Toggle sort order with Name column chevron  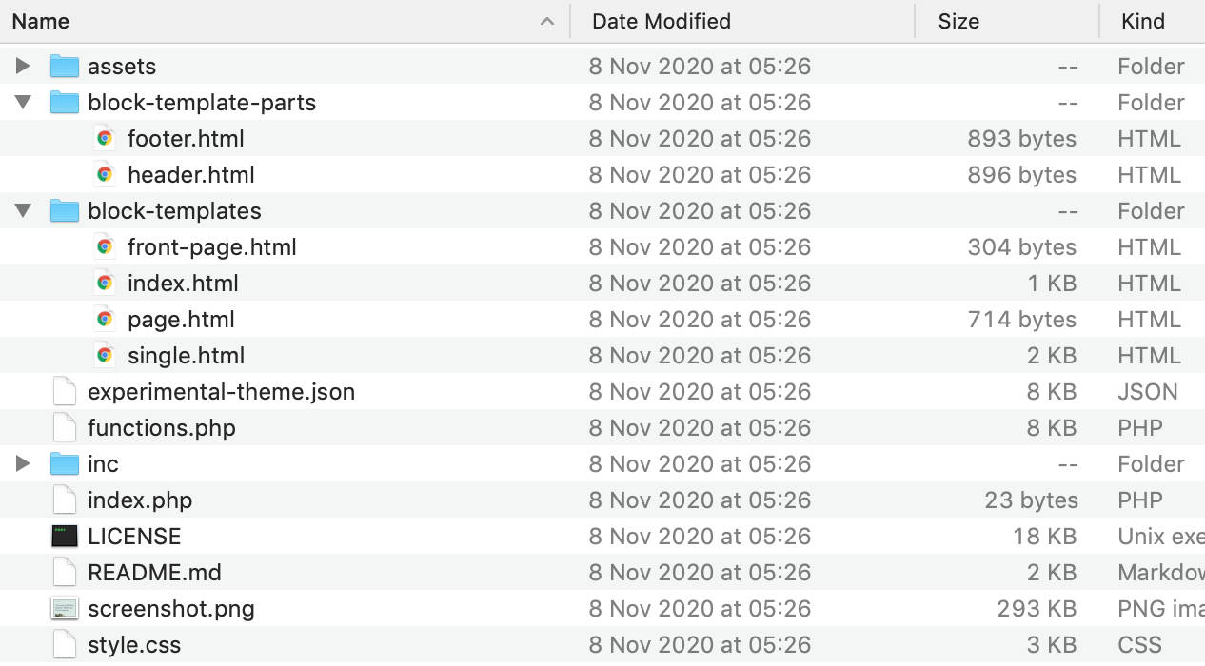click(x=546, y=21)
